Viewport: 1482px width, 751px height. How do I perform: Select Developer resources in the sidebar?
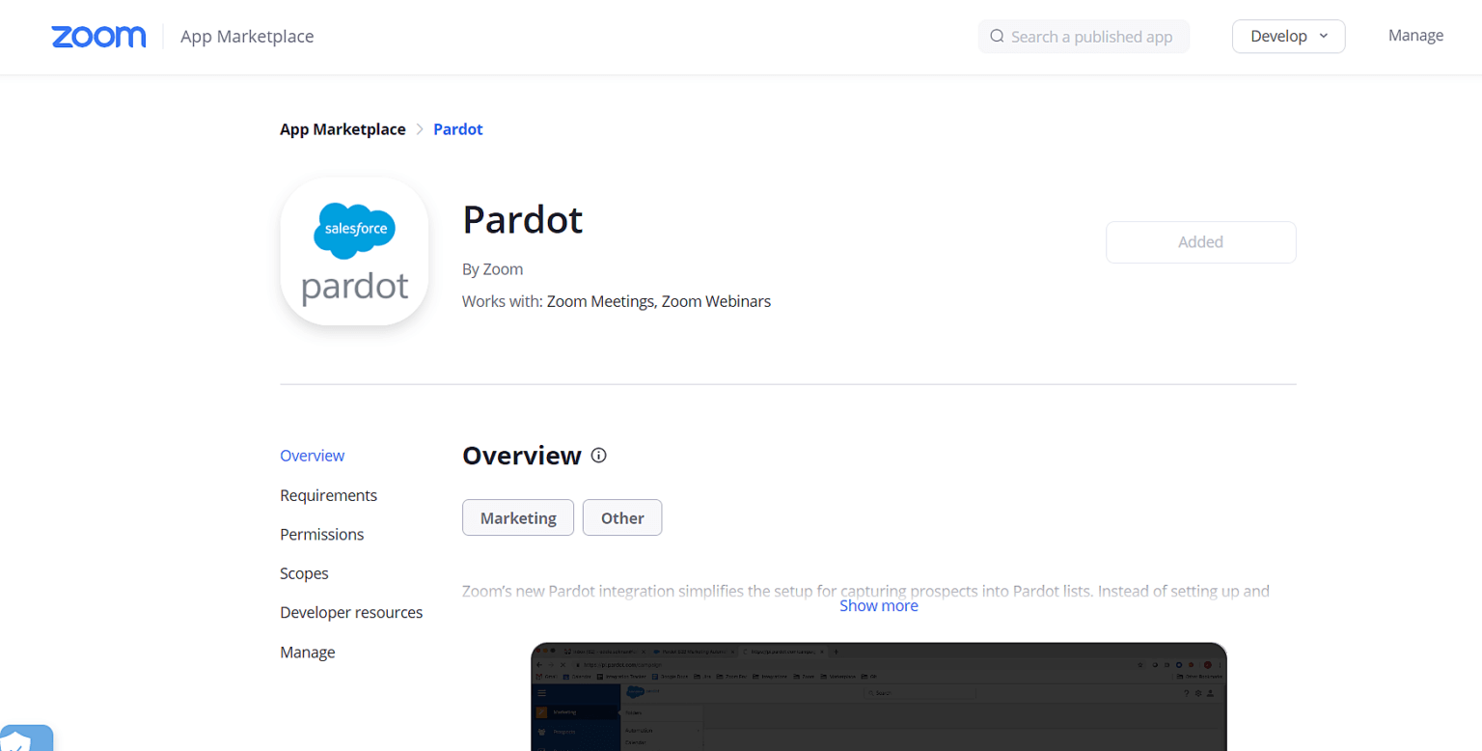point(351,612)
